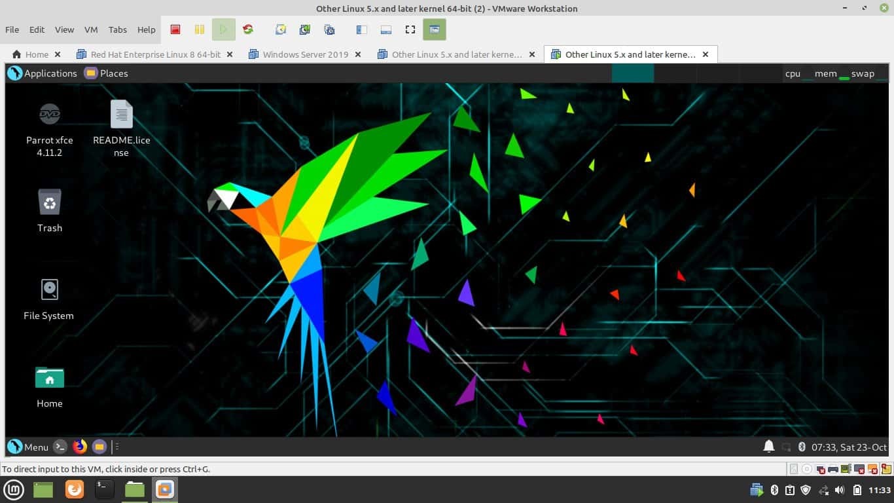Close the Windows Server 2019 tab

pyautogui.click(x=358, y=54)
